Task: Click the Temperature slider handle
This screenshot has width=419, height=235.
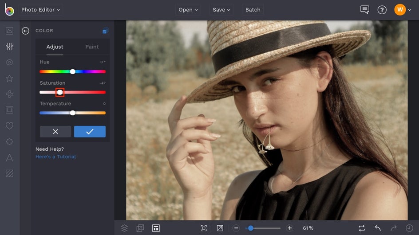Action: tap(72, 113)
